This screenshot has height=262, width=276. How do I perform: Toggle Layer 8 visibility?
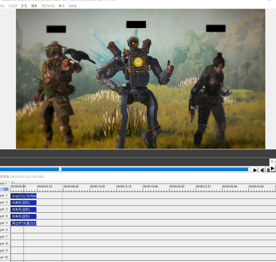pos(5,243)
